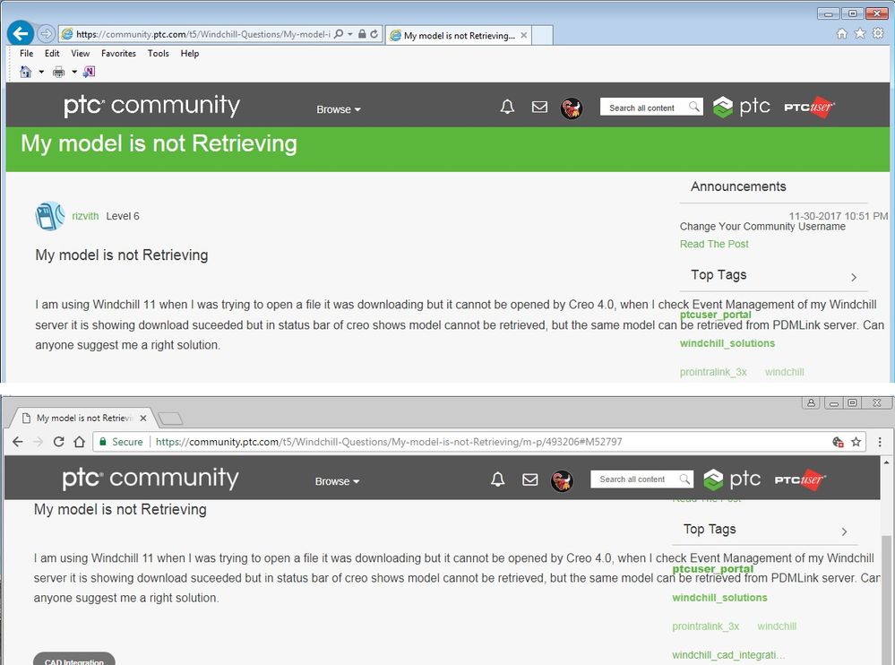Expand Top Tags chevron in Chrome window
895x665 pixels.
pyautogui.click(x=844, y=532)
